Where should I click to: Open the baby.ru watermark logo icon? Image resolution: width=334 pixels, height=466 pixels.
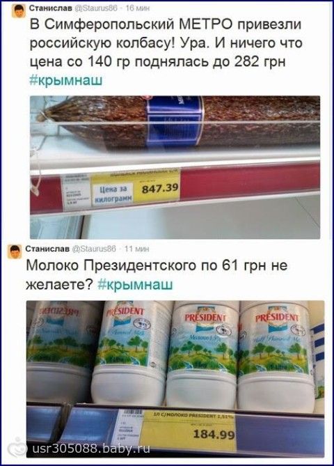click(x=18, y=446)
